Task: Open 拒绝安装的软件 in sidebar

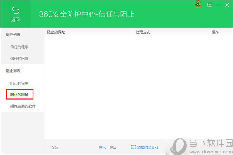Action: click(23, 106)
